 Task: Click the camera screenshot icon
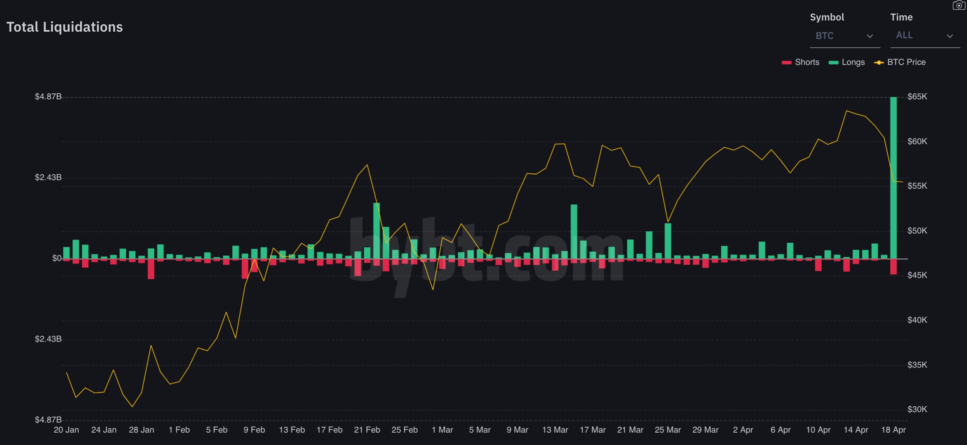[x=959, y=5]
